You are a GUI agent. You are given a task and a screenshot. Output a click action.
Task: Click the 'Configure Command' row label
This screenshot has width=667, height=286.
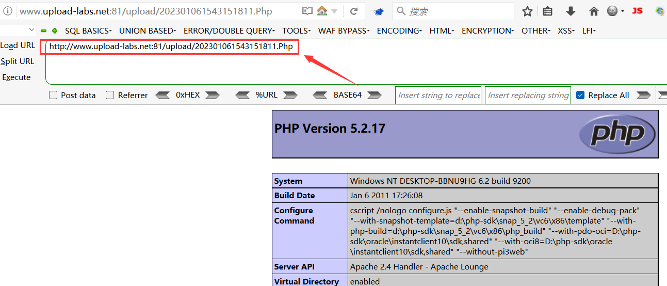coord(294,216)
